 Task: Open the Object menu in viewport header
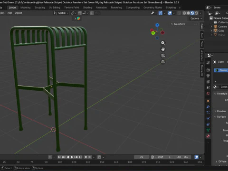click(19, 13)
